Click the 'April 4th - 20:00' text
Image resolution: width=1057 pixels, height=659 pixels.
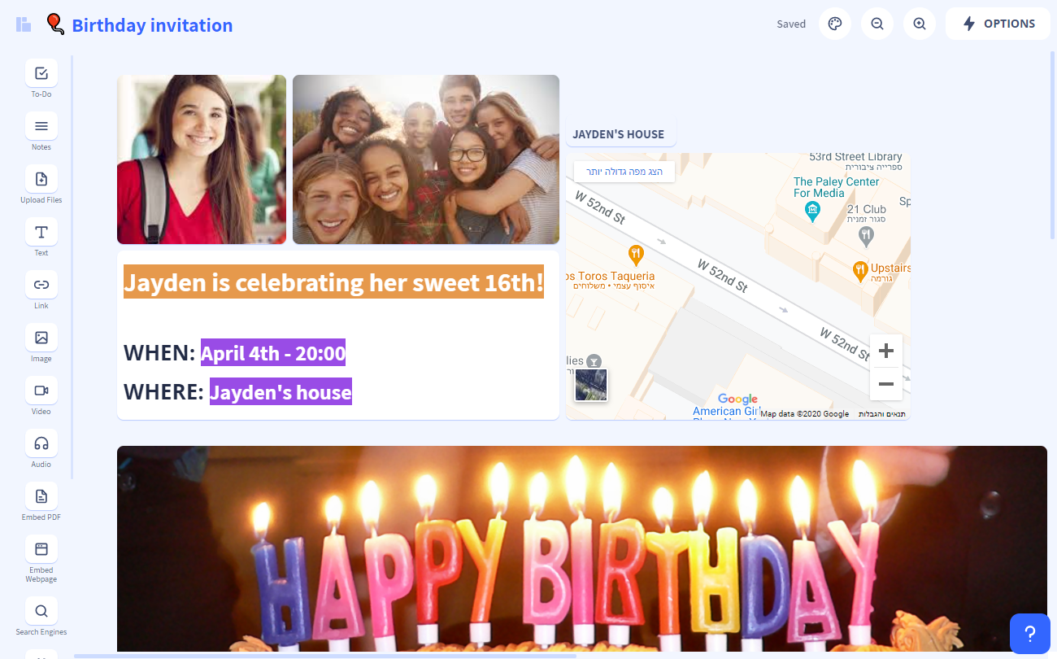(x=273, y=353)
